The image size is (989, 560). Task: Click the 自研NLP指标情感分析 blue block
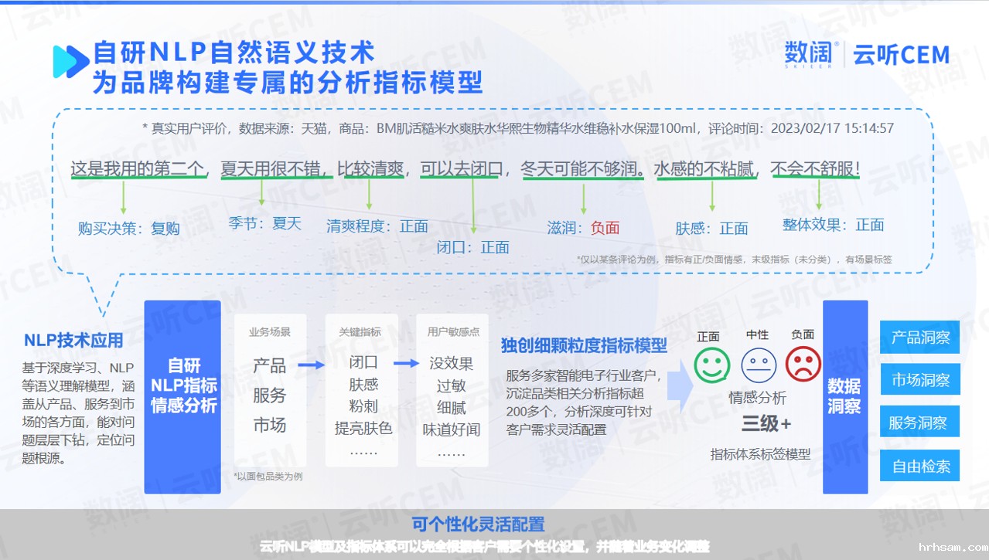(x=182, y=396)
